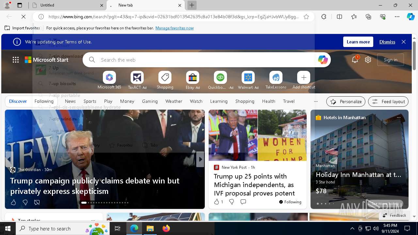
Task: Stop loading the page
Action: (x=24, y=17)
